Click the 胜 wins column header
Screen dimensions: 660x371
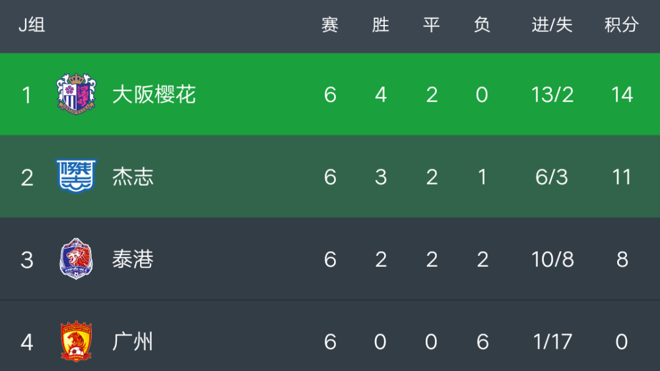pyautogui.click(x=381, y=25)
